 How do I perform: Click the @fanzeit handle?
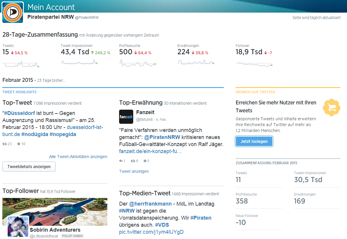(x=144, y=119)
